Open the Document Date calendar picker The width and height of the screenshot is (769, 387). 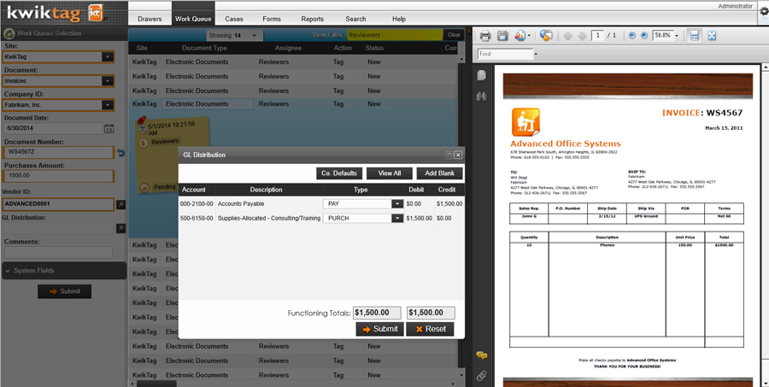click(x=109, y=129)
